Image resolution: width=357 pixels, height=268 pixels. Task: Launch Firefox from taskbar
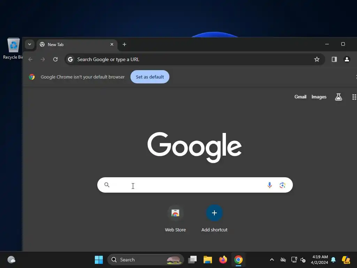point(223,260)
